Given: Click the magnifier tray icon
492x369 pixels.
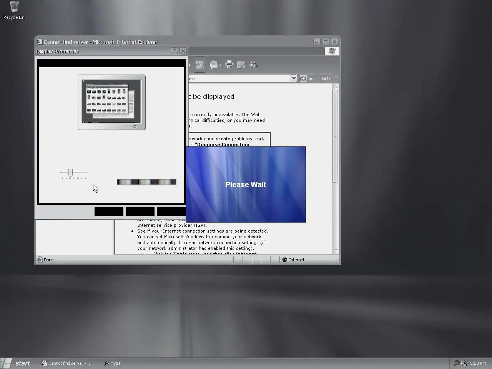Looking at the screenshot, I should 456,363.
